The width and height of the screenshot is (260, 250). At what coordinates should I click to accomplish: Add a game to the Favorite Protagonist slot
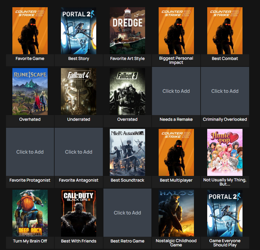[30, 152]
